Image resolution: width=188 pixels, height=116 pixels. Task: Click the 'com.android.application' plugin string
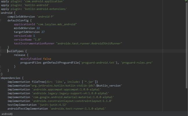point(44,1)
